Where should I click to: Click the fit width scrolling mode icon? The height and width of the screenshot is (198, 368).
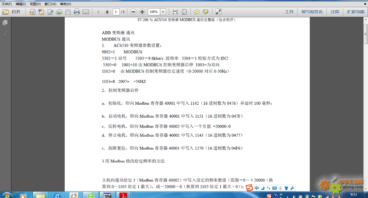click(175, 12)
